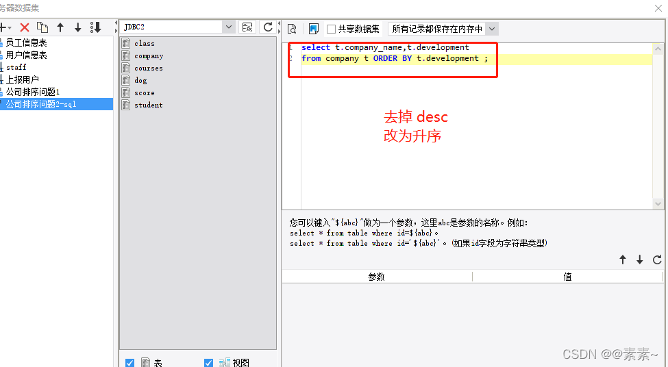Click the 值 column header
This screenshot has height=367, width=668.
[x=568, y=277]
